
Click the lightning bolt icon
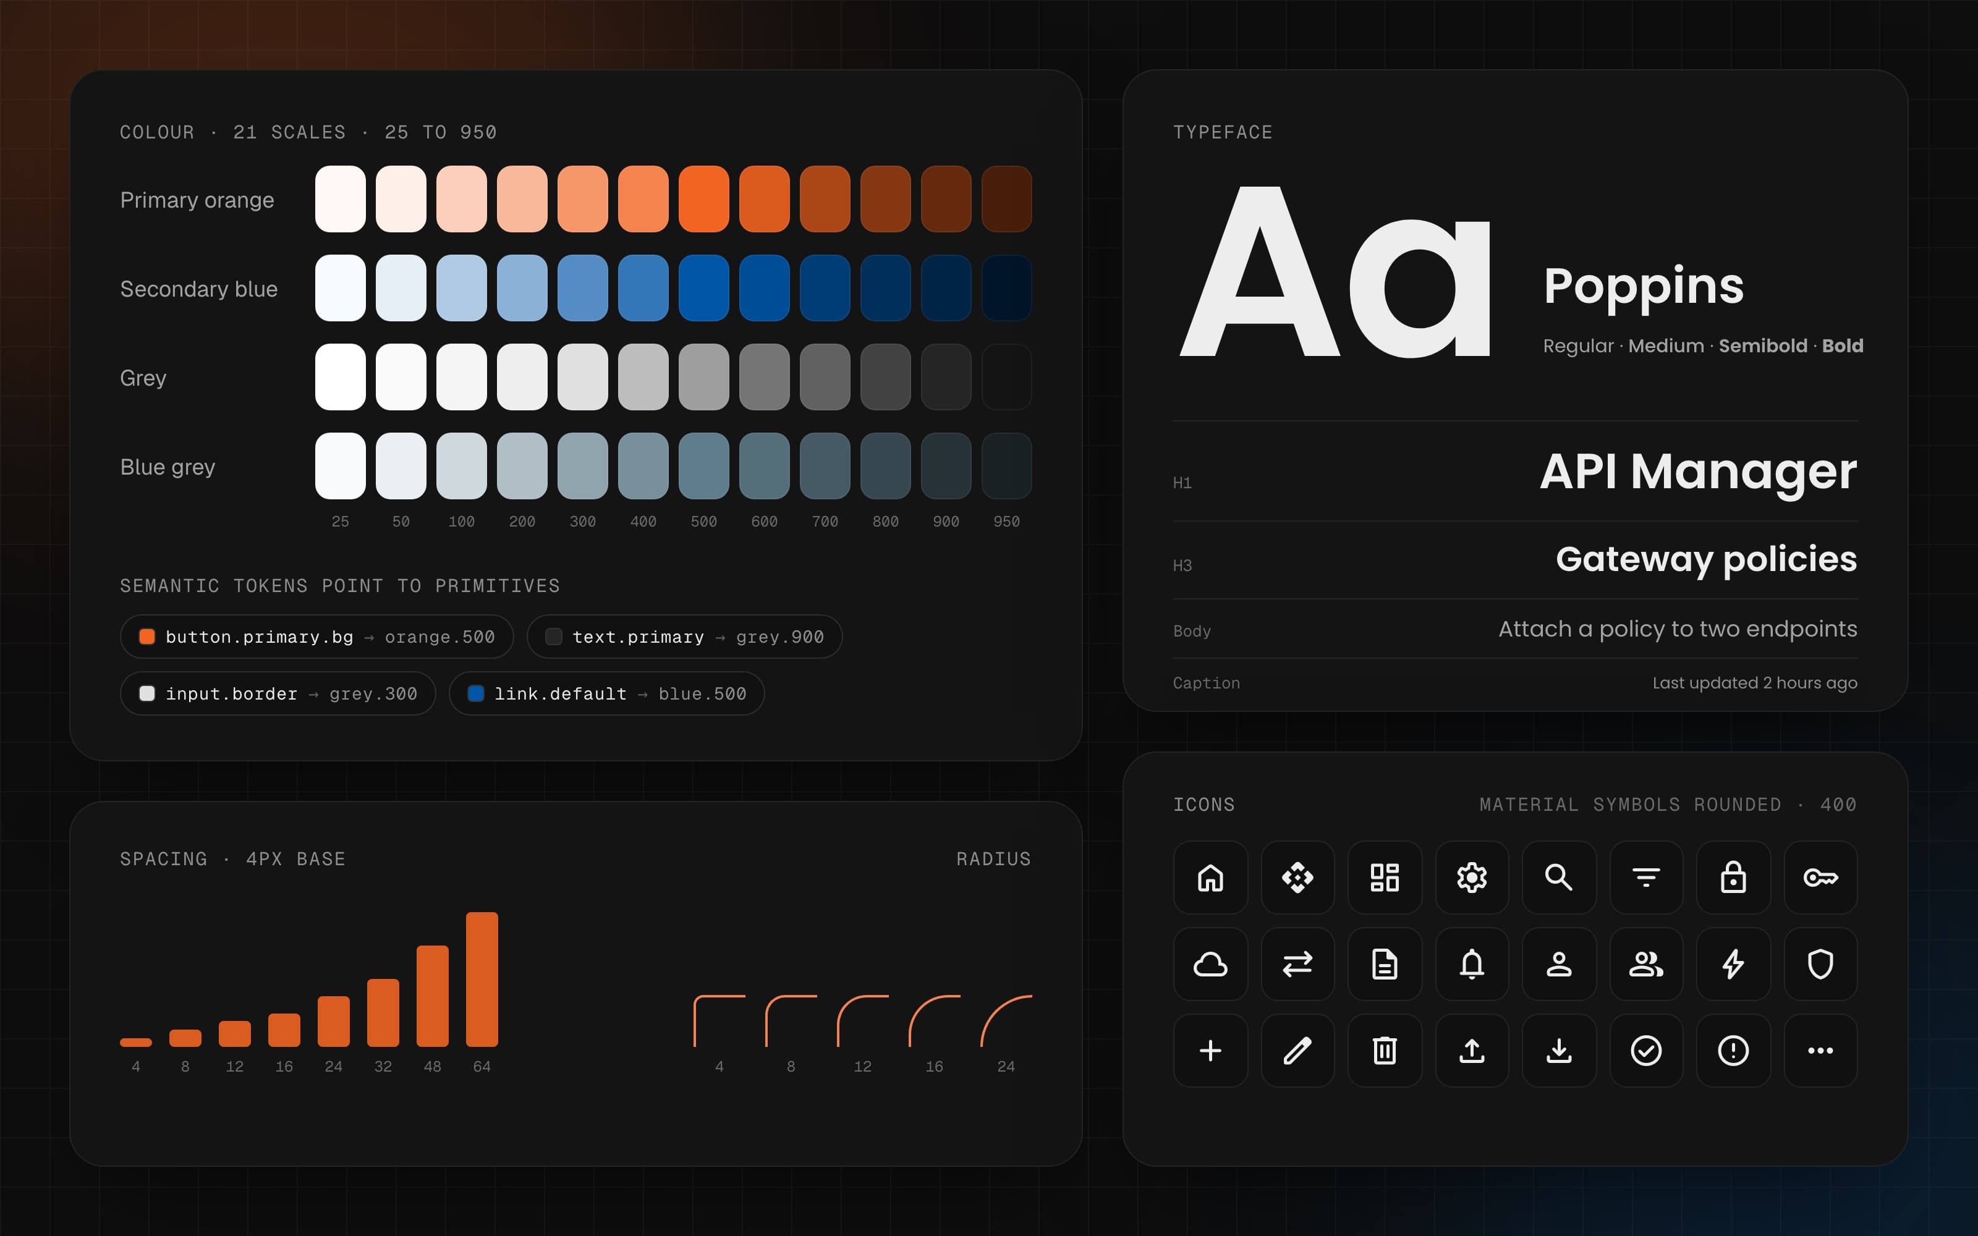[1734, 964]
